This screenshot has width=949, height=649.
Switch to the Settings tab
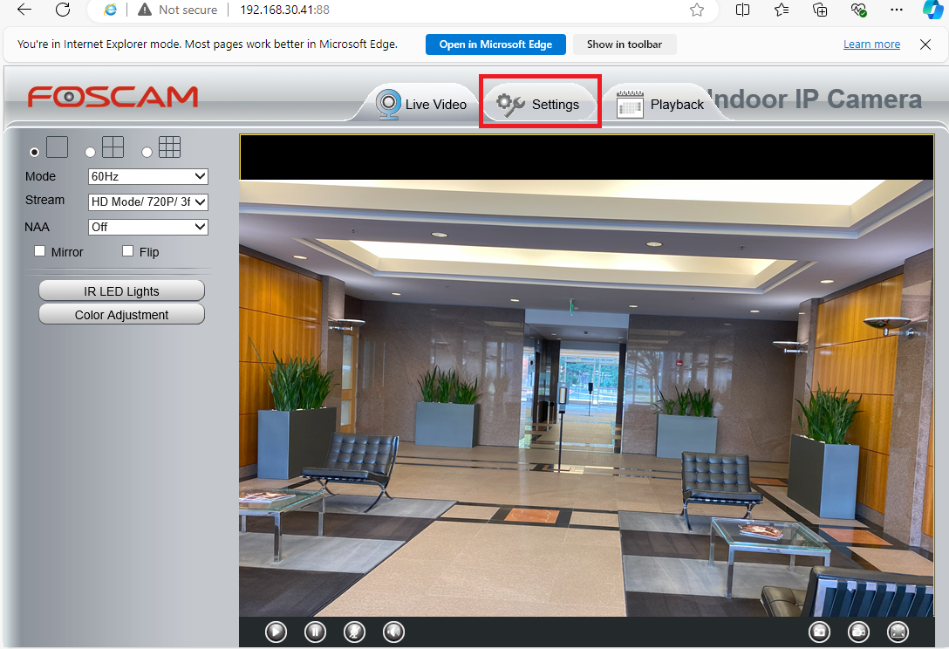click(539, 104)
